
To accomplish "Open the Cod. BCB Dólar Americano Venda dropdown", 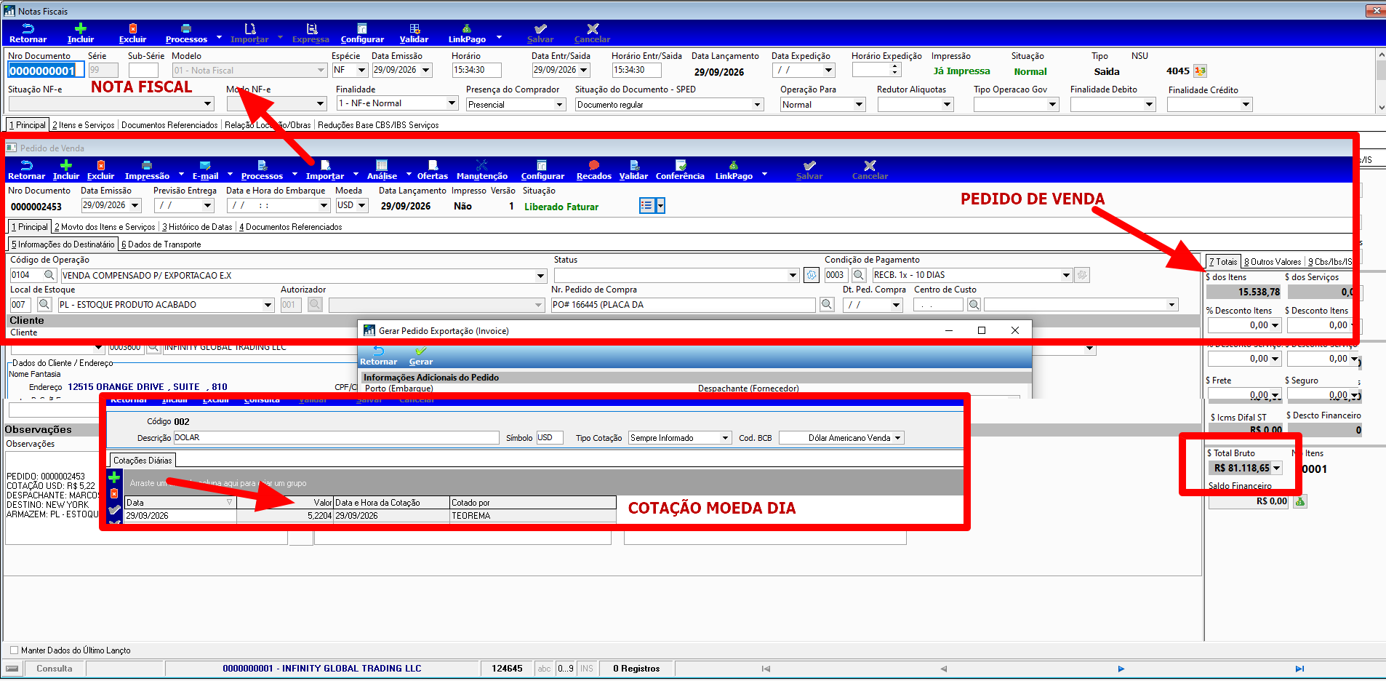I will [898, 438].
